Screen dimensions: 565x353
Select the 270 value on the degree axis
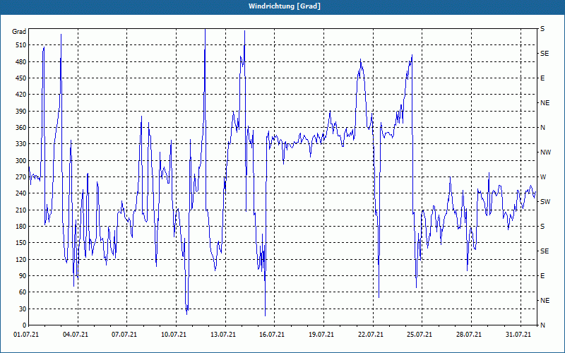pos(21,177)
